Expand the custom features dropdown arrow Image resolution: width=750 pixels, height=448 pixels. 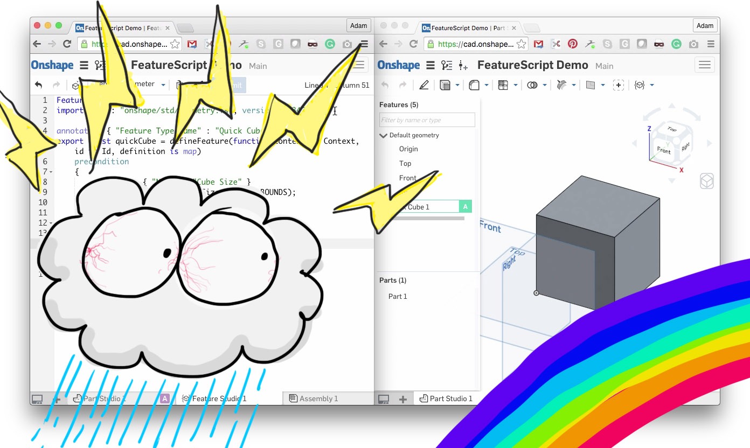click(652, 85)
